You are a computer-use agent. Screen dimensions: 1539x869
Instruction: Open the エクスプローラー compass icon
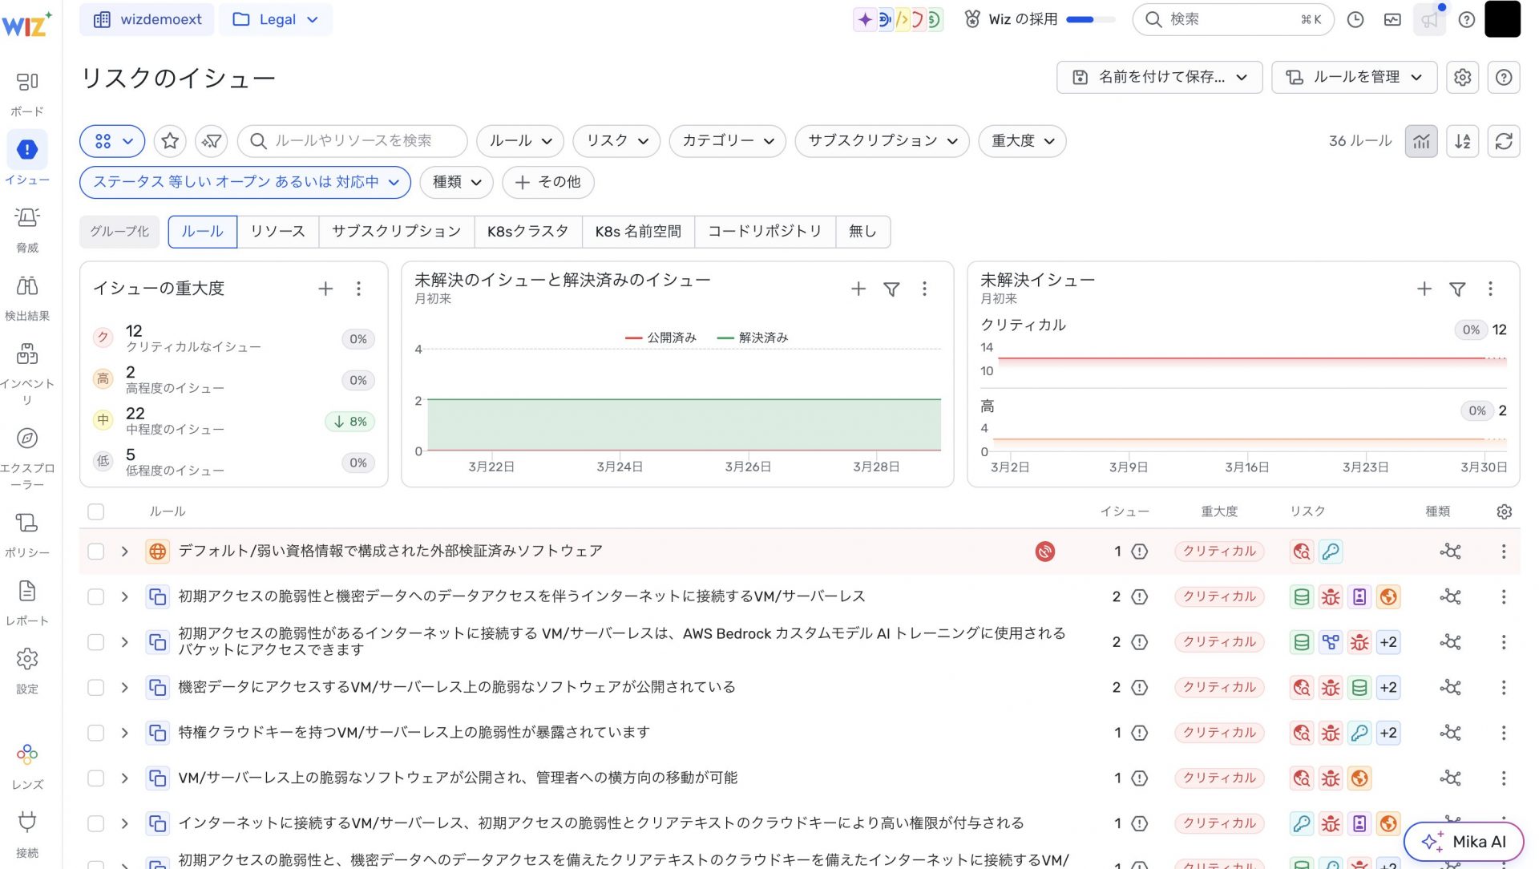27,439
